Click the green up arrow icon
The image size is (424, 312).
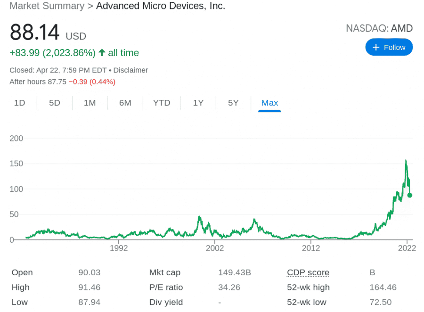pyautogui.click(x=102, y=52)
